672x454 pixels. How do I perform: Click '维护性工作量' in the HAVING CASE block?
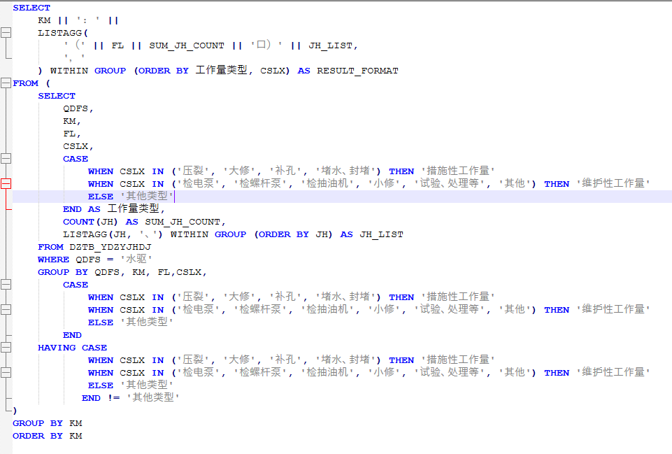coord(613,372)
